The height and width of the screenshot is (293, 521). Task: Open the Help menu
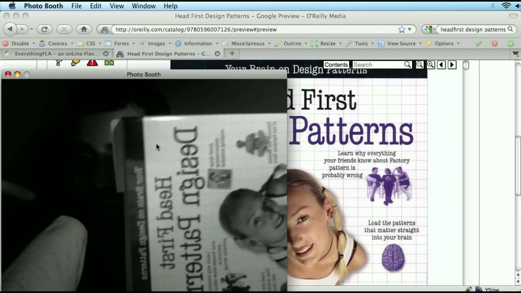[x=171, y=6]
